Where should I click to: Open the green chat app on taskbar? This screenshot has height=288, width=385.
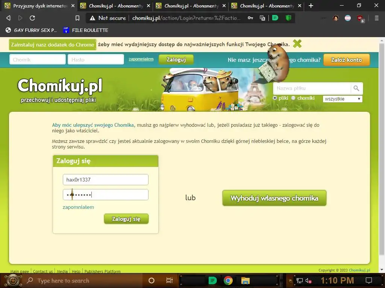coord(212,280)
